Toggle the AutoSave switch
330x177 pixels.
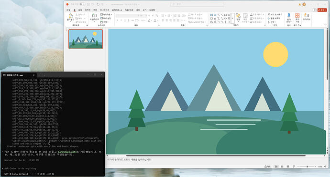[82, 4]
